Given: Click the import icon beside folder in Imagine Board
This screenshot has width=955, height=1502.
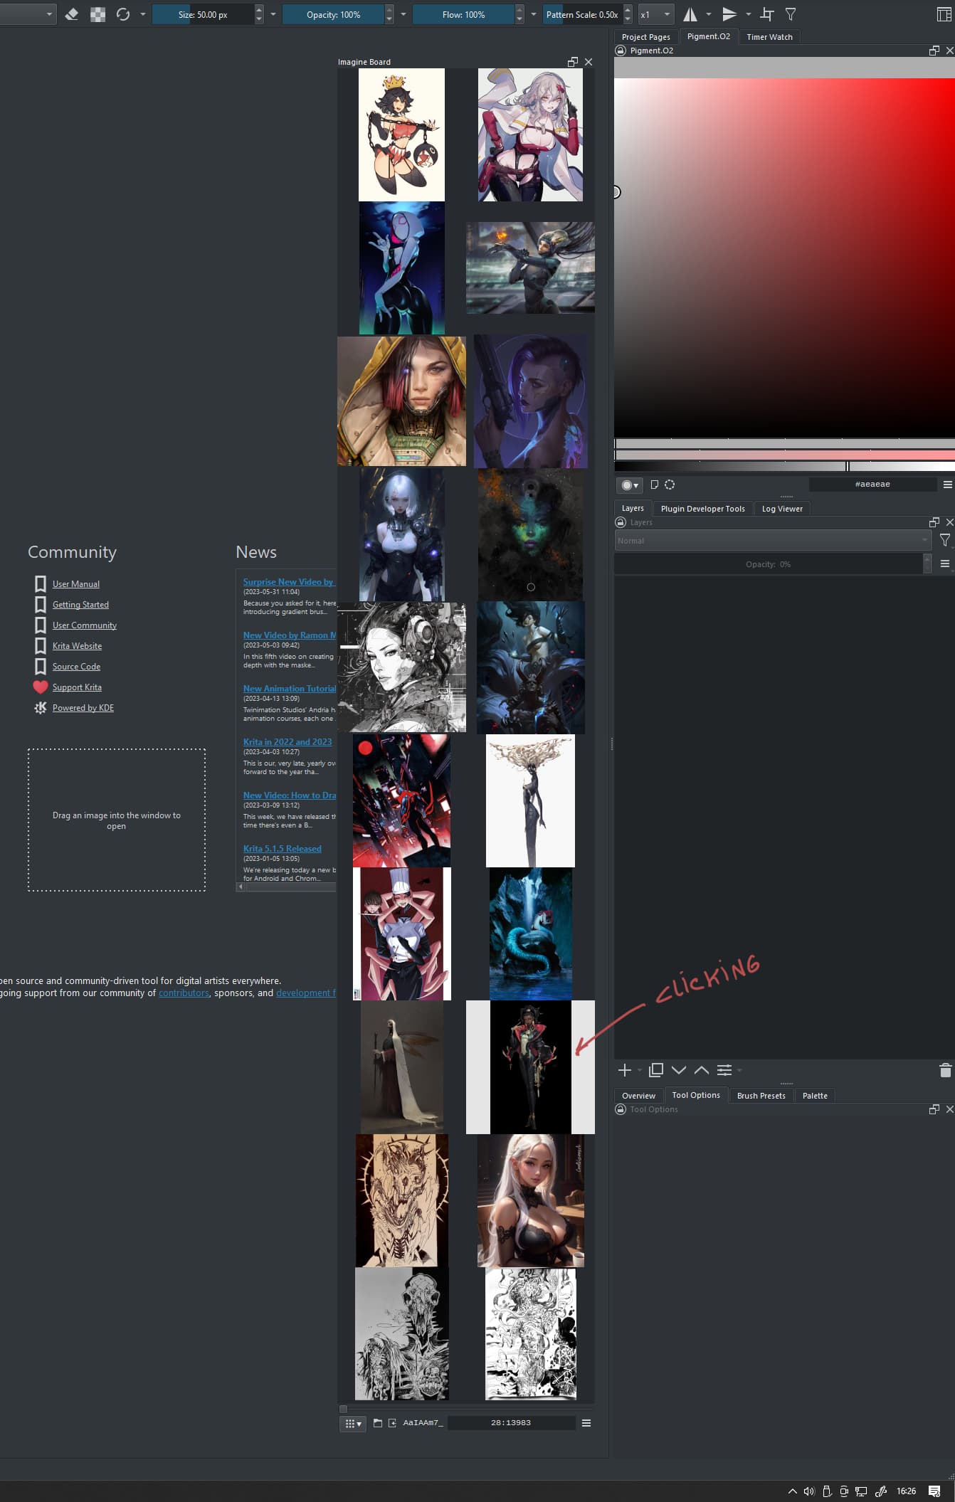Looking at the screenshot, I should (392, 1423).
